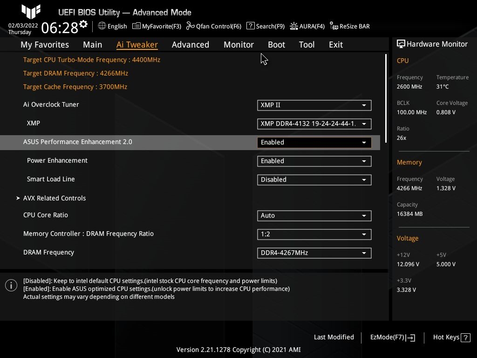Screen dimensions: 477x358
Task: Click the Qfan Control(F6) label
Action: (x=218, y=26)
